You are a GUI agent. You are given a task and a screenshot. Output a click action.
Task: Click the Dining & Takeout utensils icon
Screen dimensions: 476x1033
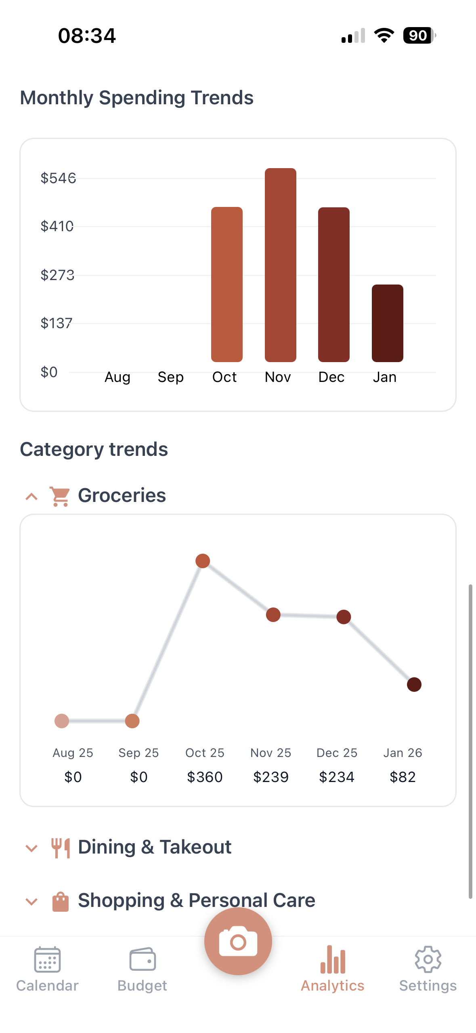[61, 847]
